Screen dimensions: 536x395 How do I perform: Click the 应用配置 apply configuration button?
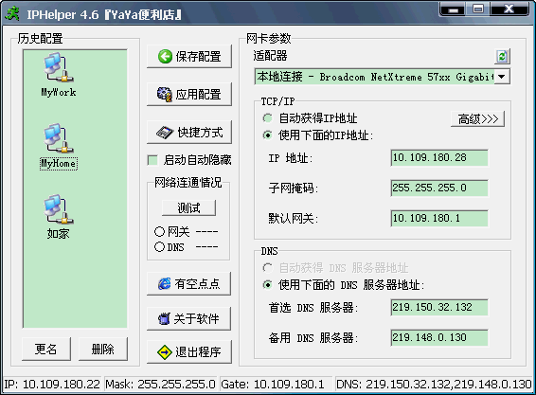(x=189, y=95)
